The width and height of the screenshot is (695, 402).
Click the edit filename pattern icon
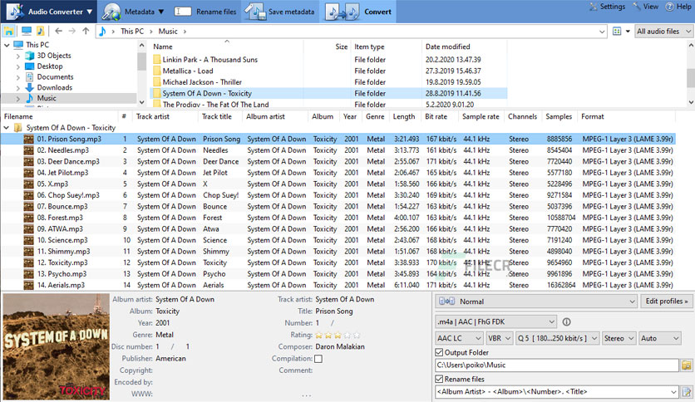[687, 392]
